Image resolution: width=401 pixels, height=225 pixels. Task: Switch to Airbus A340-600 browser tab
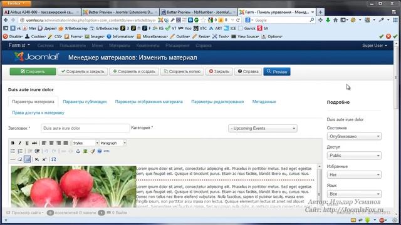click(x=42, y=12)
